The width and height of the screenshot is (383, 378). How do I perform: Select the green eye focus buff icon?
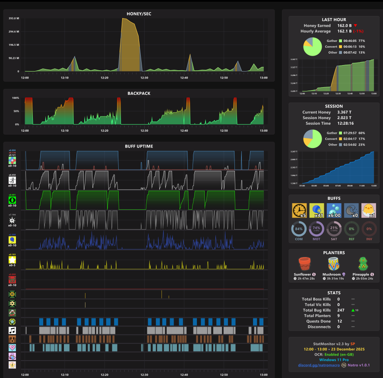click(x=12, y=200)
